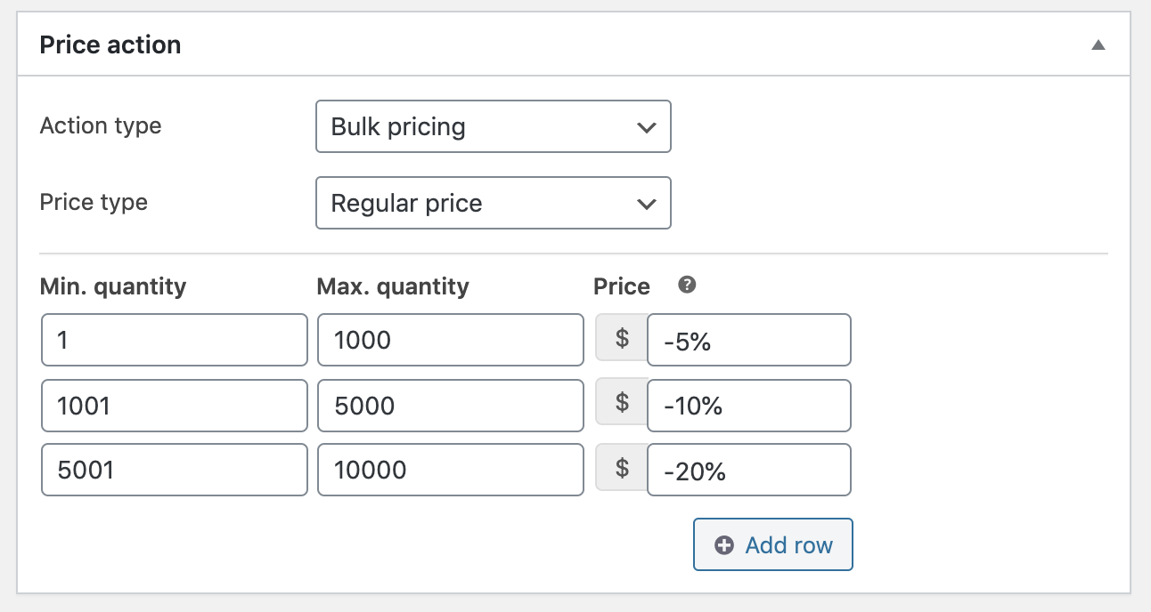This screenshot has width=1151, height=612.
Task: Expand the collapsed Price action section
Action: click(1098, 43)
